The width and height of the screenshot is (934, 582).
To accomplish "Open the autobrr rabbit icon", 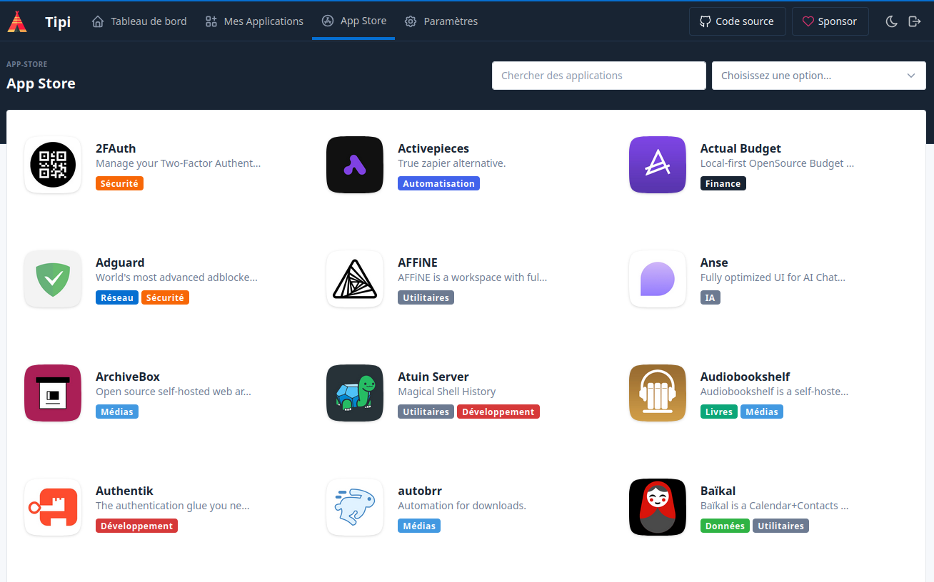I will (355, 507).
